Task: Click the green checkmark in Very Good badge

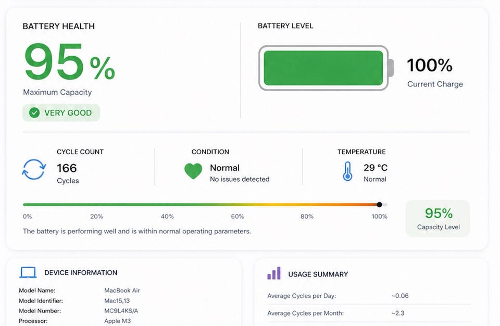Action: coord(34,112)
